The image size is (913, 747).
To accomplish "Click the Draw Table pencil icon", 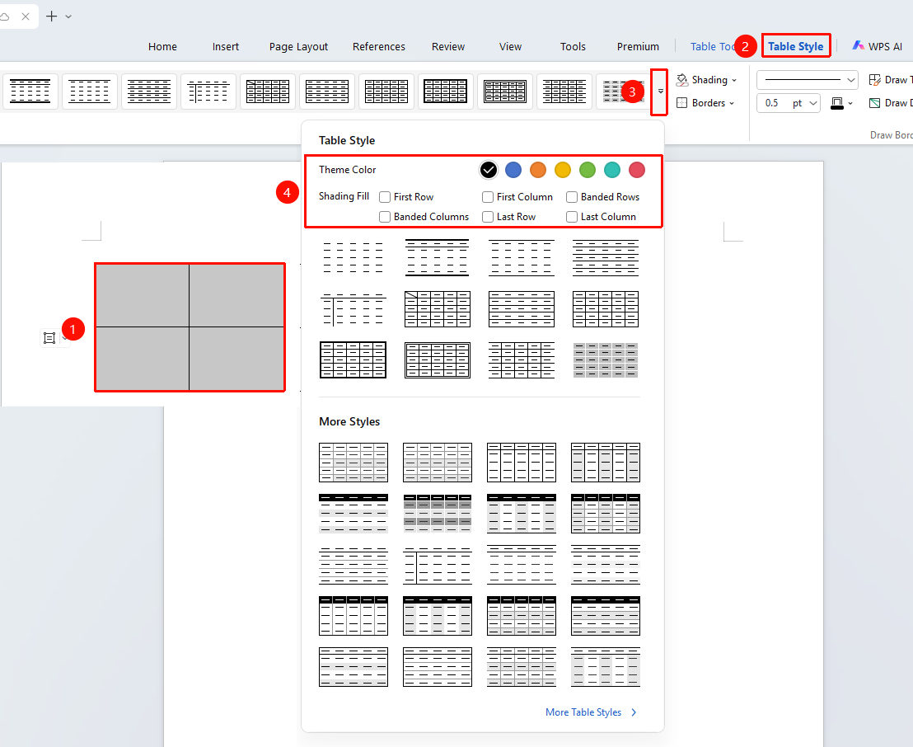I will click(x=874, y=80).
